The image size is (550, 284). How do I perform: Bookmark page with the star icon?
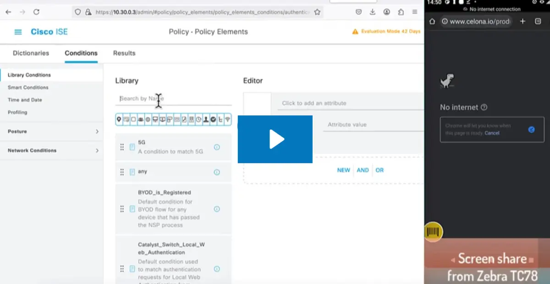click(x=317, y=12)
